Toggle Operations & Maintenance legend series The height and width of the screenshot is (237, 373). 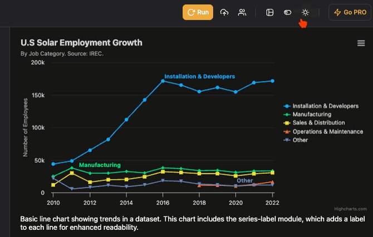[x=323, y=131]
